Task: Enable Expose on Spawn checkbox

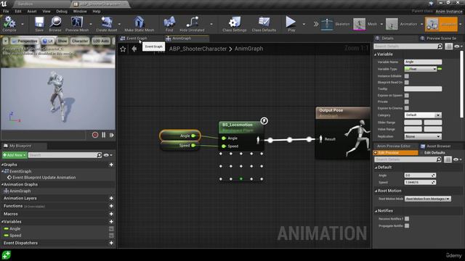Action: coord(407,95)
